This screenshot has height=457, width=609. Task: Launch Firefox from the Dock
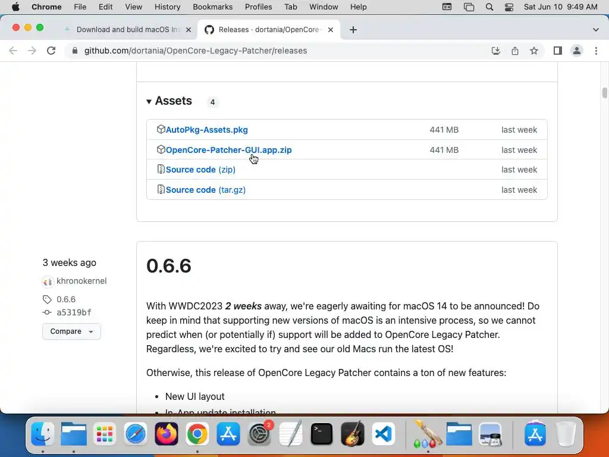[167, 434]
